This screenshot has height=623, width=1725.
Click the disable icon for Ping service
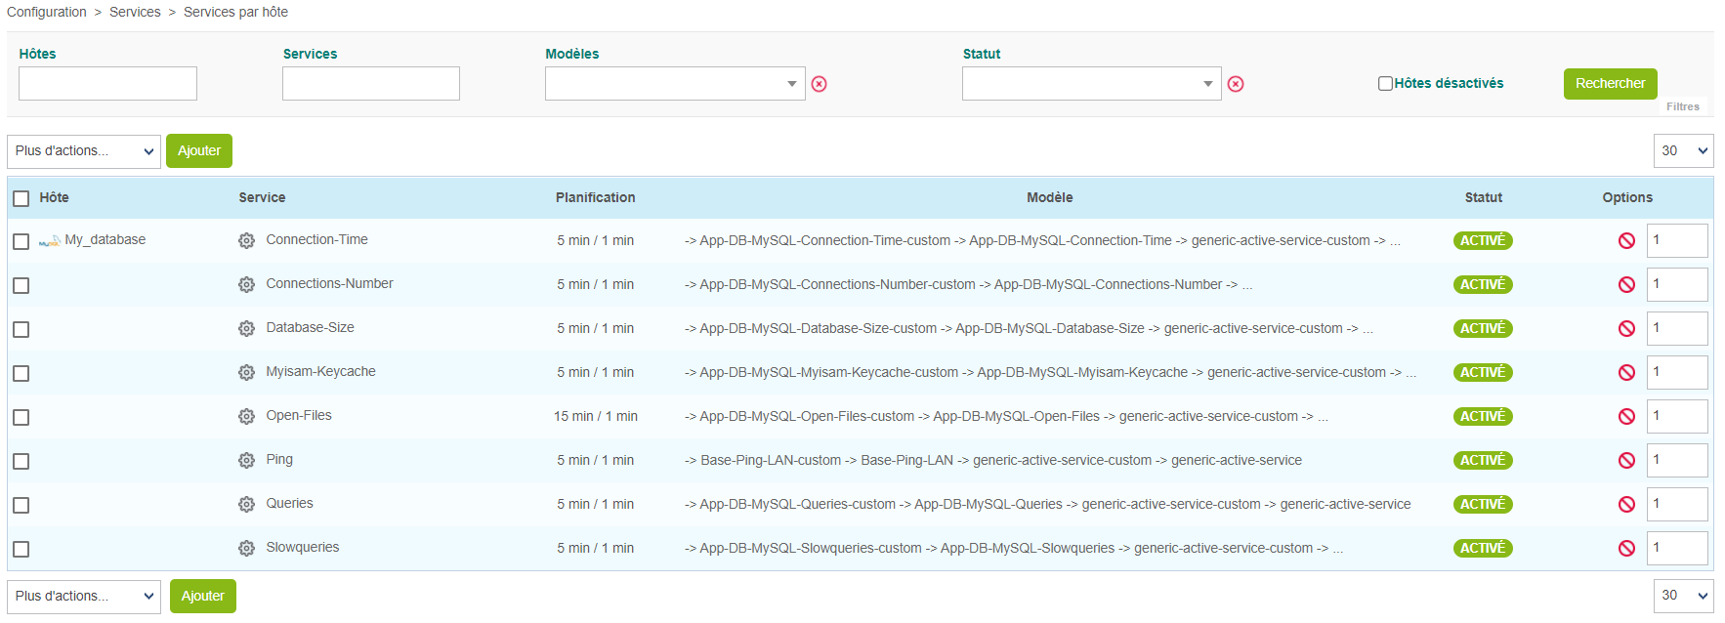(x=1626, y=461)
